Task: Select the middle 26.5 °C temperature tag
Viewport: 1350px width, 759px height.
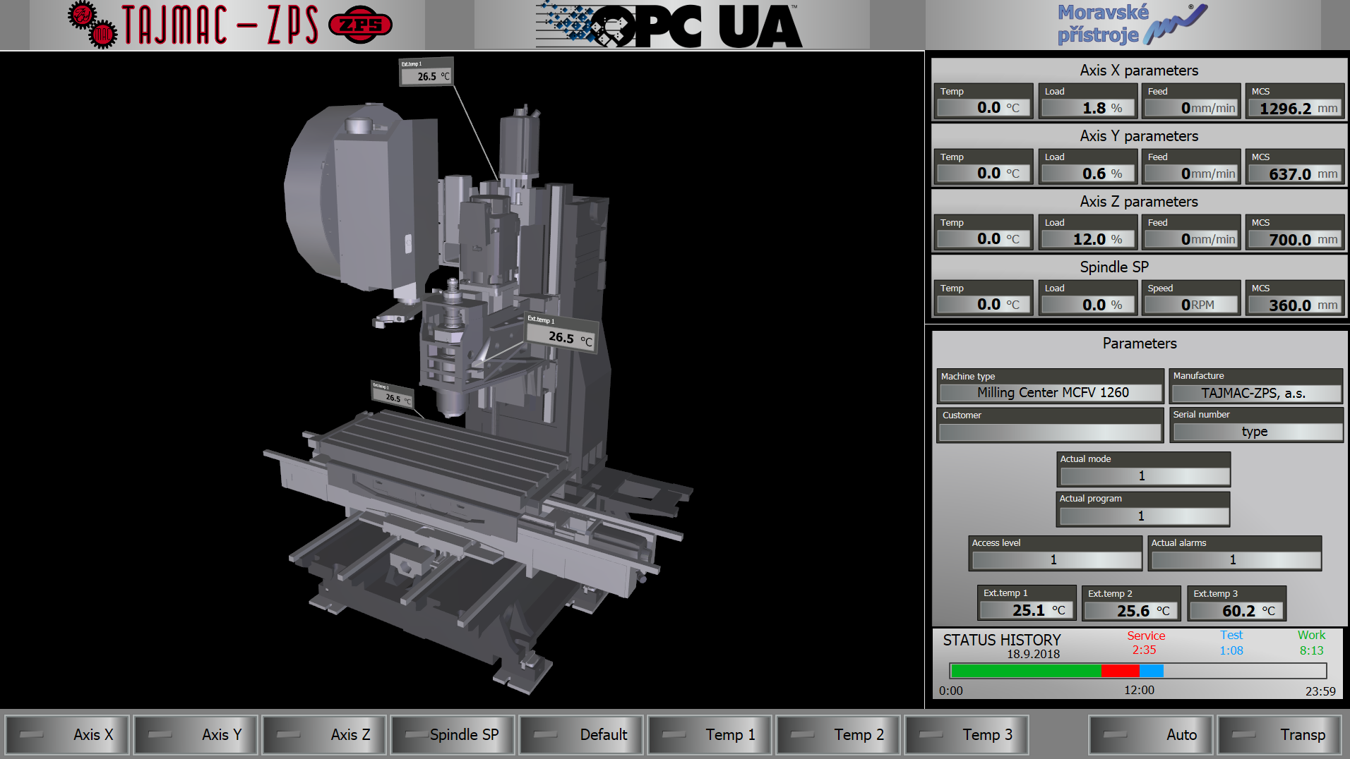Action: [561, 332]
